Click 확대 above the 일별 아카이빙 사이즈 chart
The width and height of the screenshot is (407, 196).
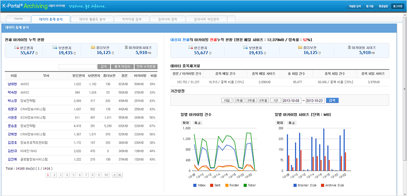[x=279, y=123]
